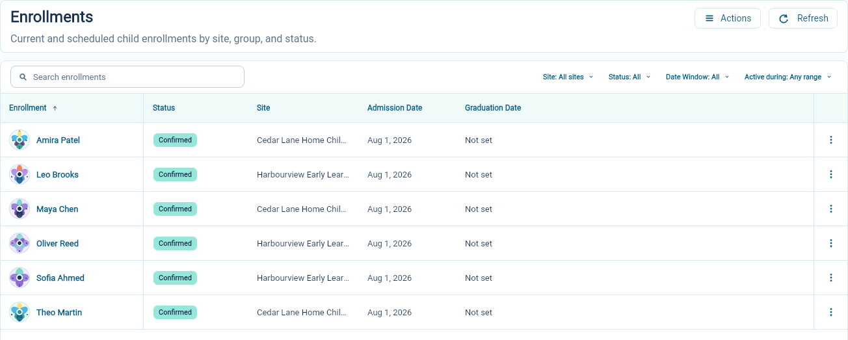
Task: Open the three-dot menu for Leo Brooks
Action: pyautogui.click(x=830, y=174)
